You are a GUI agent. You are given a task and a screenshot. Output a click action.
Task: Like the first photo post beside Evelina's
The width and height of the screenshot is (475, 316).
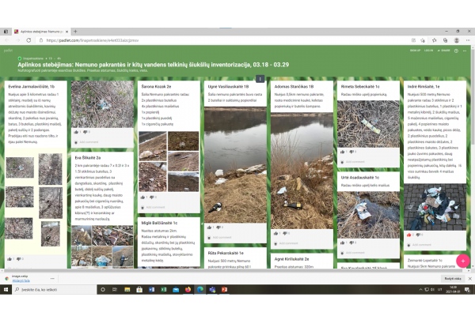click(x=76, y=132)
